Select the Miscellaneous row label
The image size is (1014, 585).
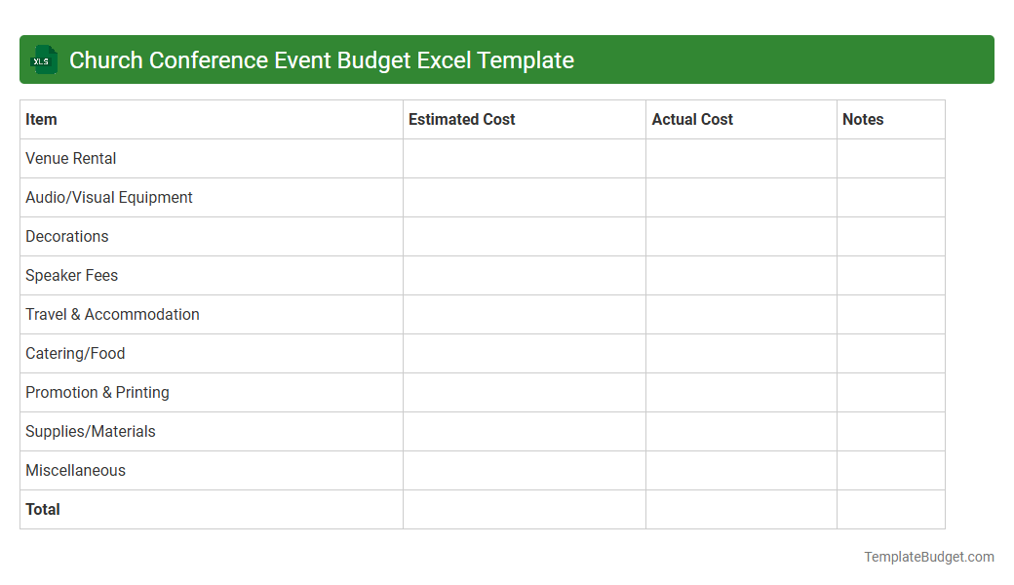click(x=75, y=470)
